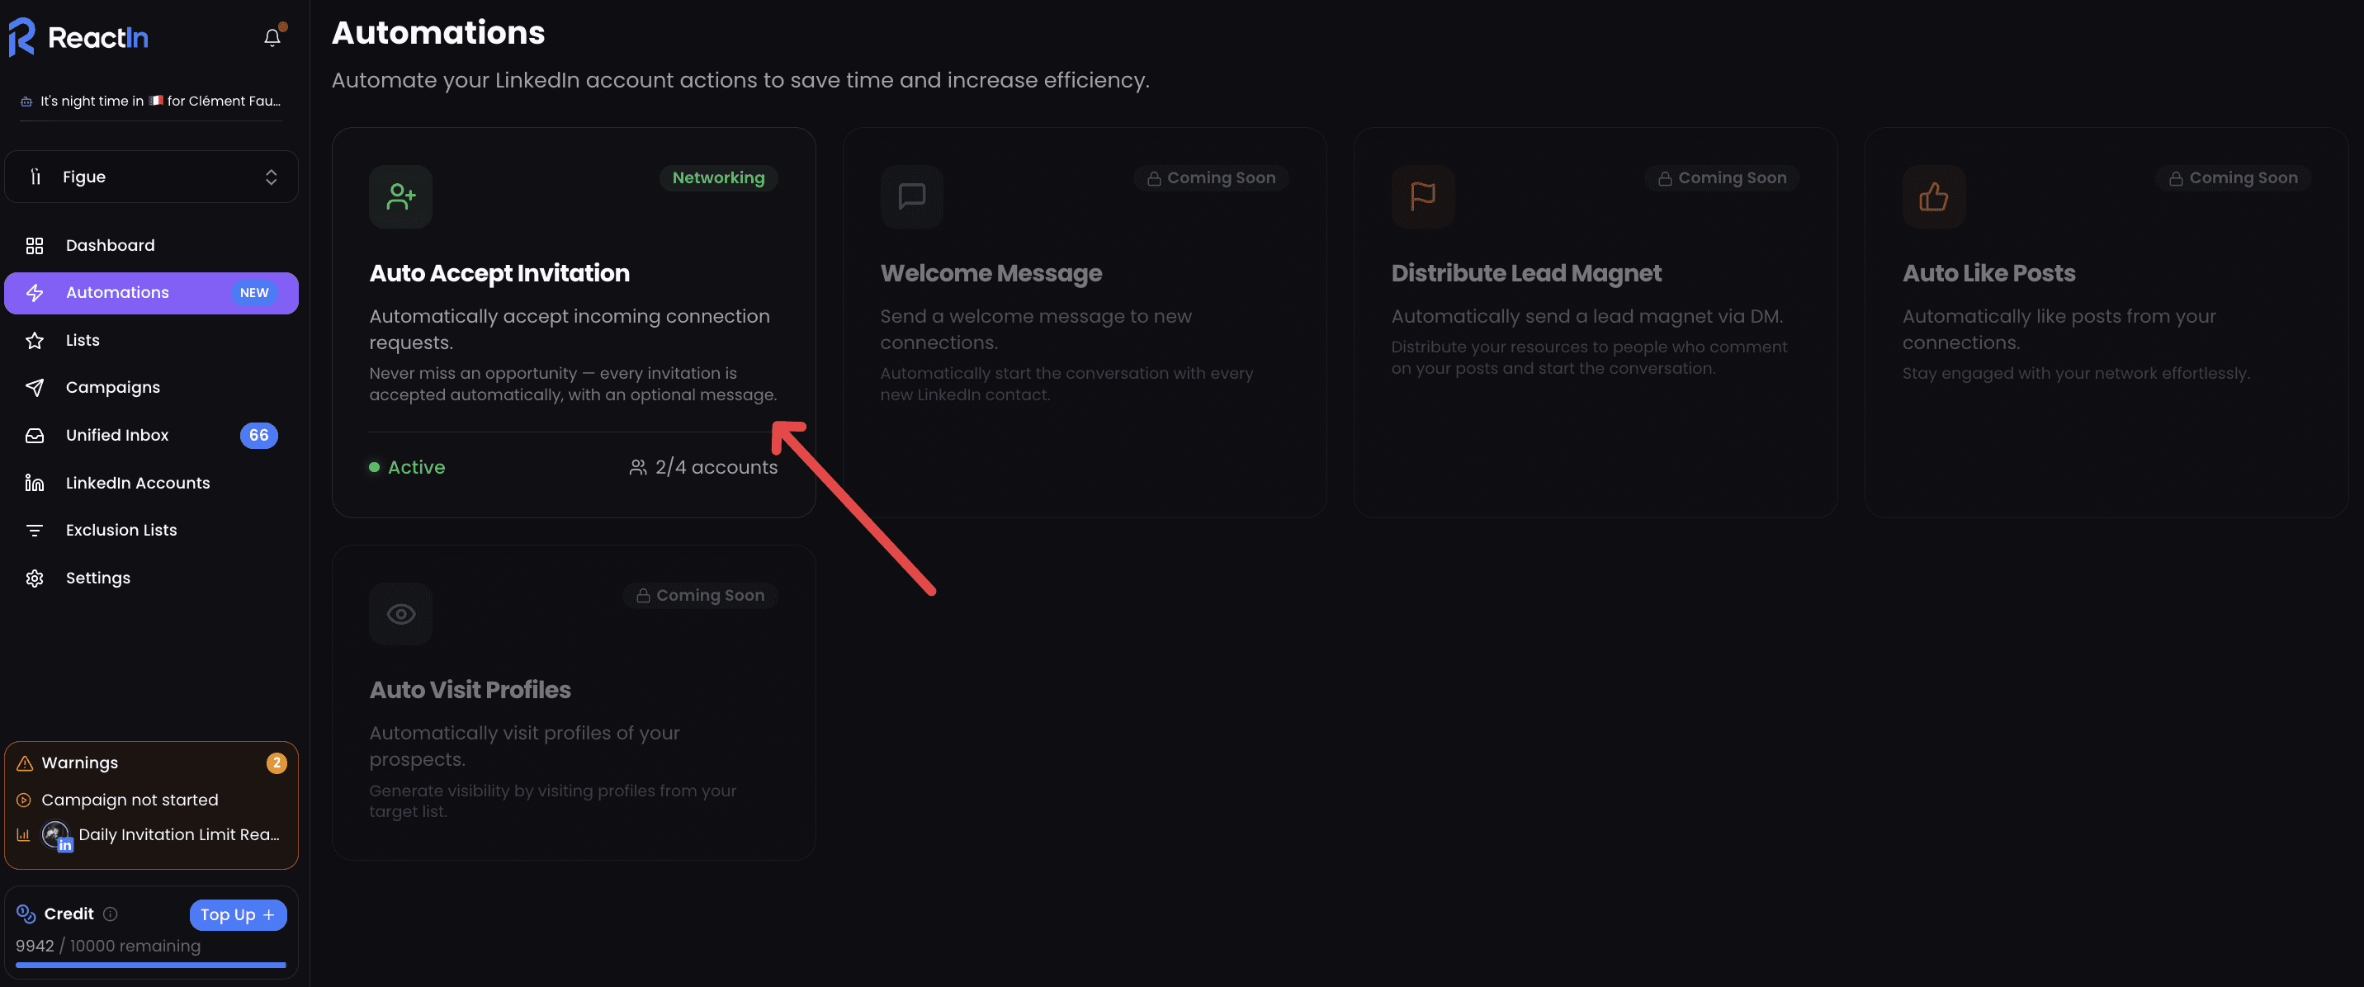2364x987 pixels.
Task: Open the Dashboard menu entry
Action: 110,245
